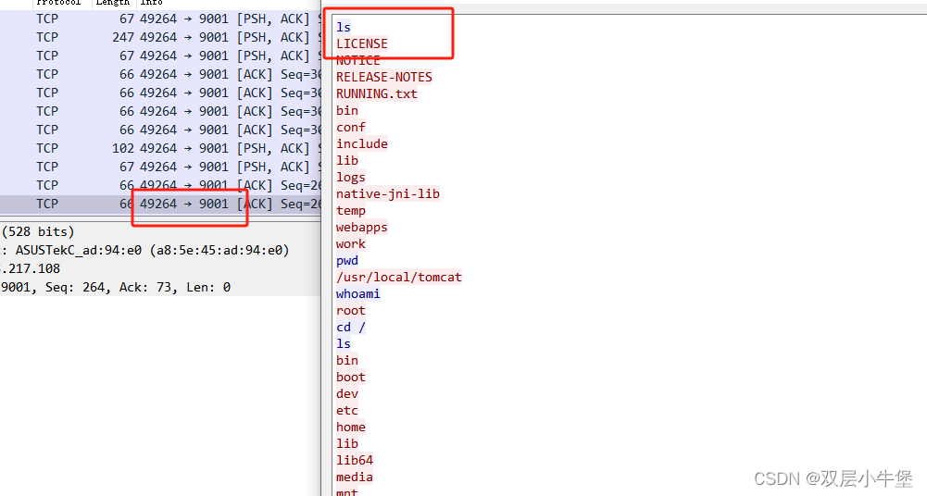Click the 'bin' entry below RUNNING.txt
The width and height of the screenshot is (927, 496).
coord(347,110)
